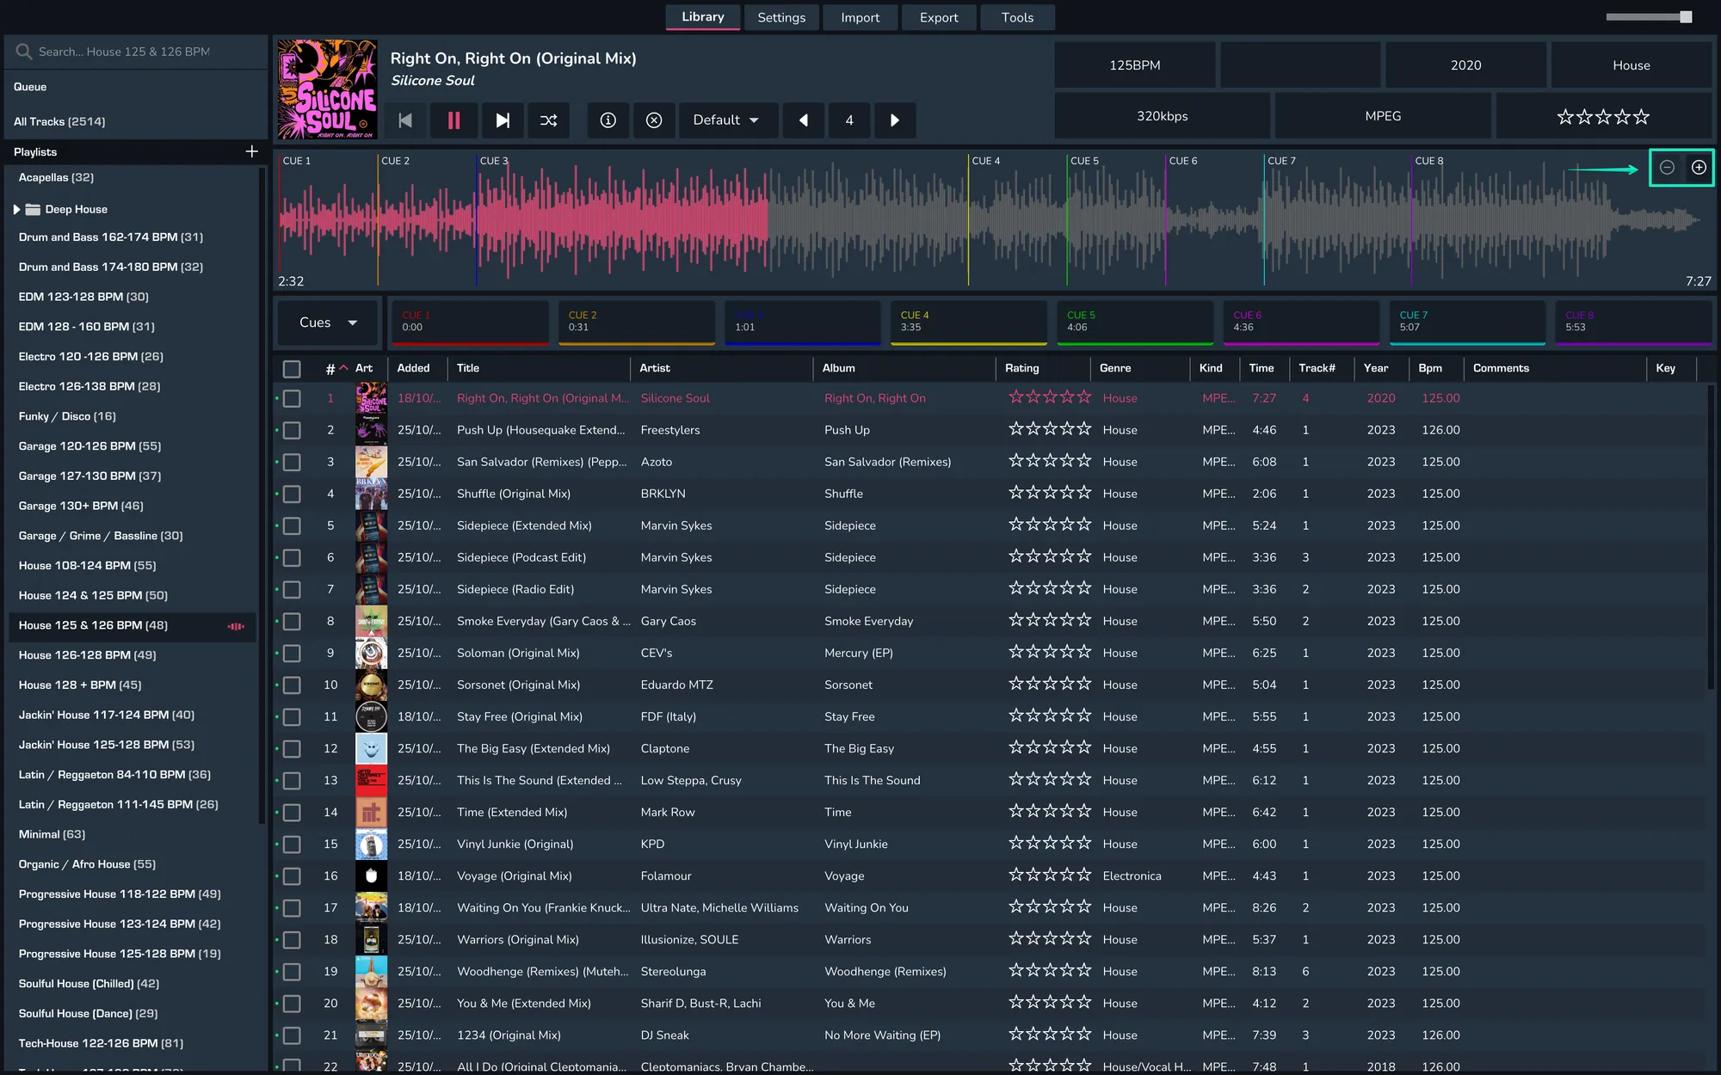
Task: Adjust the slider in top right corner
Action: 1685,17
